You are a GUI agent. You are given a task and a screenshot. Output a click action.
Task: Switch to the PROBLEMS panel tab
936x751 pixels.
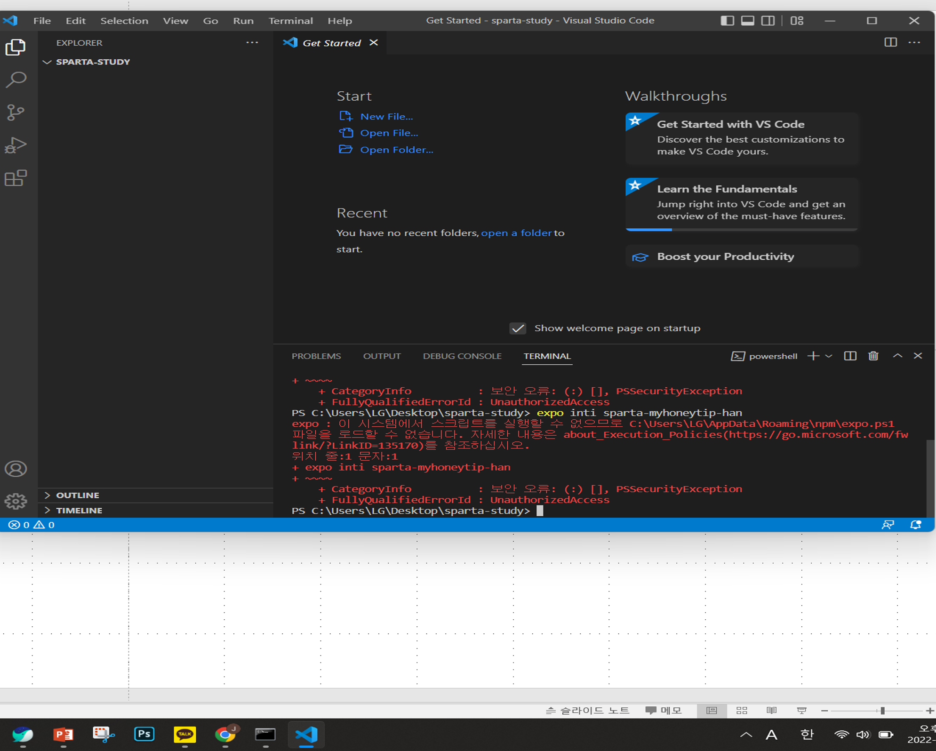tap(316, 356)
